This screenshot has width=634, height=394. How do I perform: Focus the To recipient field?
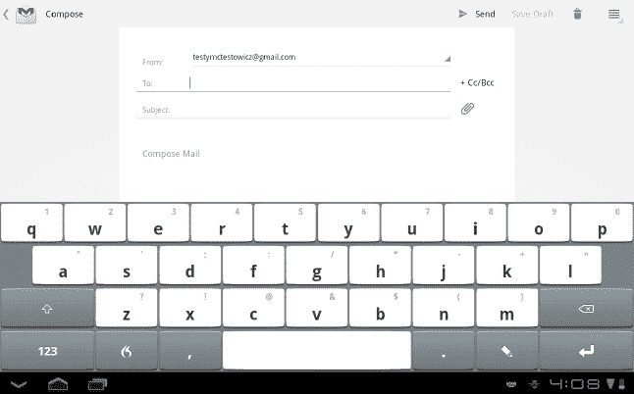293,83
